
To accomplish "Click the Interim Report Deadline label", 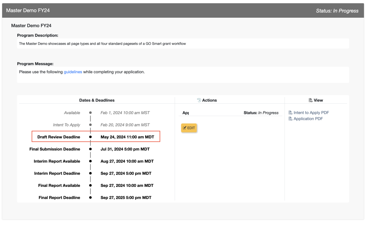I will pyautogui.click(x=57, y=173).
